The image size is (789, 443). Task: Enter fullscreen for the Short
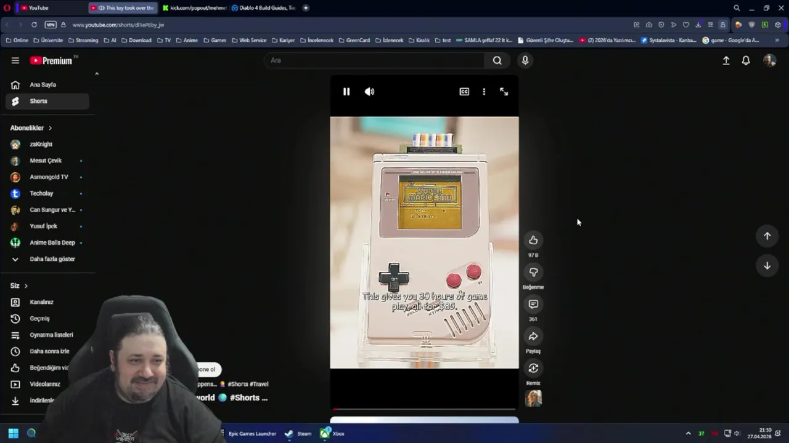click(504, 92)
